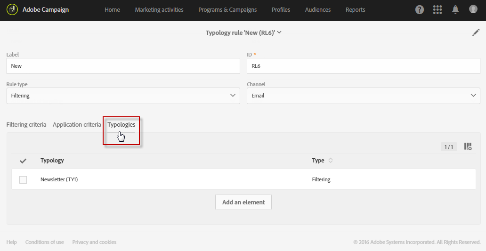Image resolution: width=486 pixels, height=251 pixels.
Task: Open the apps grid switcher icon
Action: coord(437,9)
